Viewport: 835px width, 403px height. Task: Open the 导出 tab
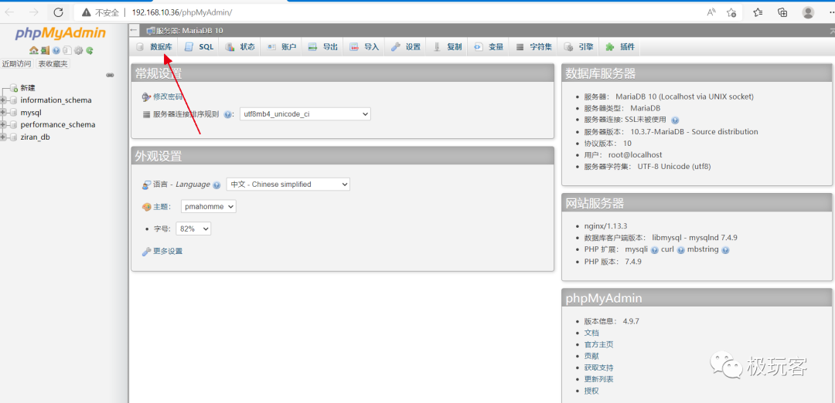click(x=323, y=47)
